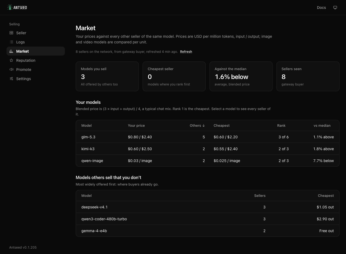Viewport: 346px width, 254px height.
Task: Click the Sellers seen card
Action: (x=308, y=76)
